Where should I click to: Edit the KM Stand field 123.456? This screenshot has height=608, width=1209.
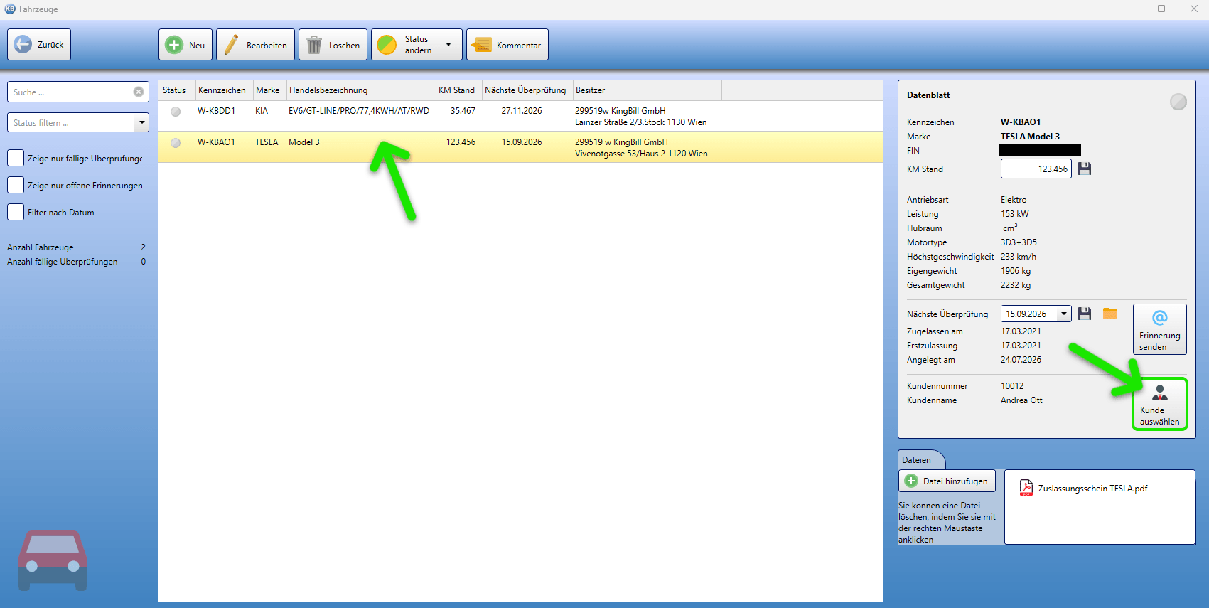pyautogui.click(x=1036, y=169)
